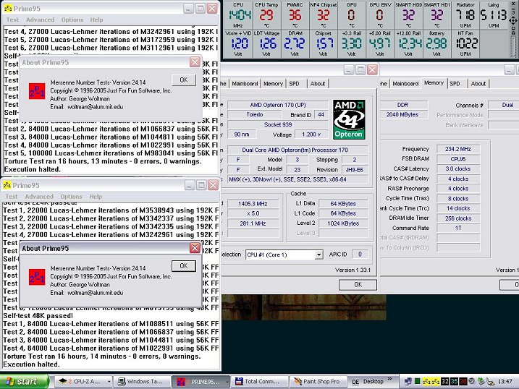
Task: Open Options menu in lower Prime95 window
Action: [x=71, y=197]
